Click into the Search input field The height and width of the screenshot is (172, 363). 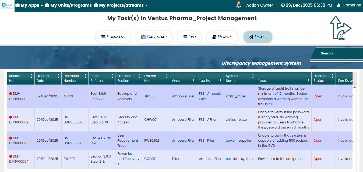tap(336, 53)
